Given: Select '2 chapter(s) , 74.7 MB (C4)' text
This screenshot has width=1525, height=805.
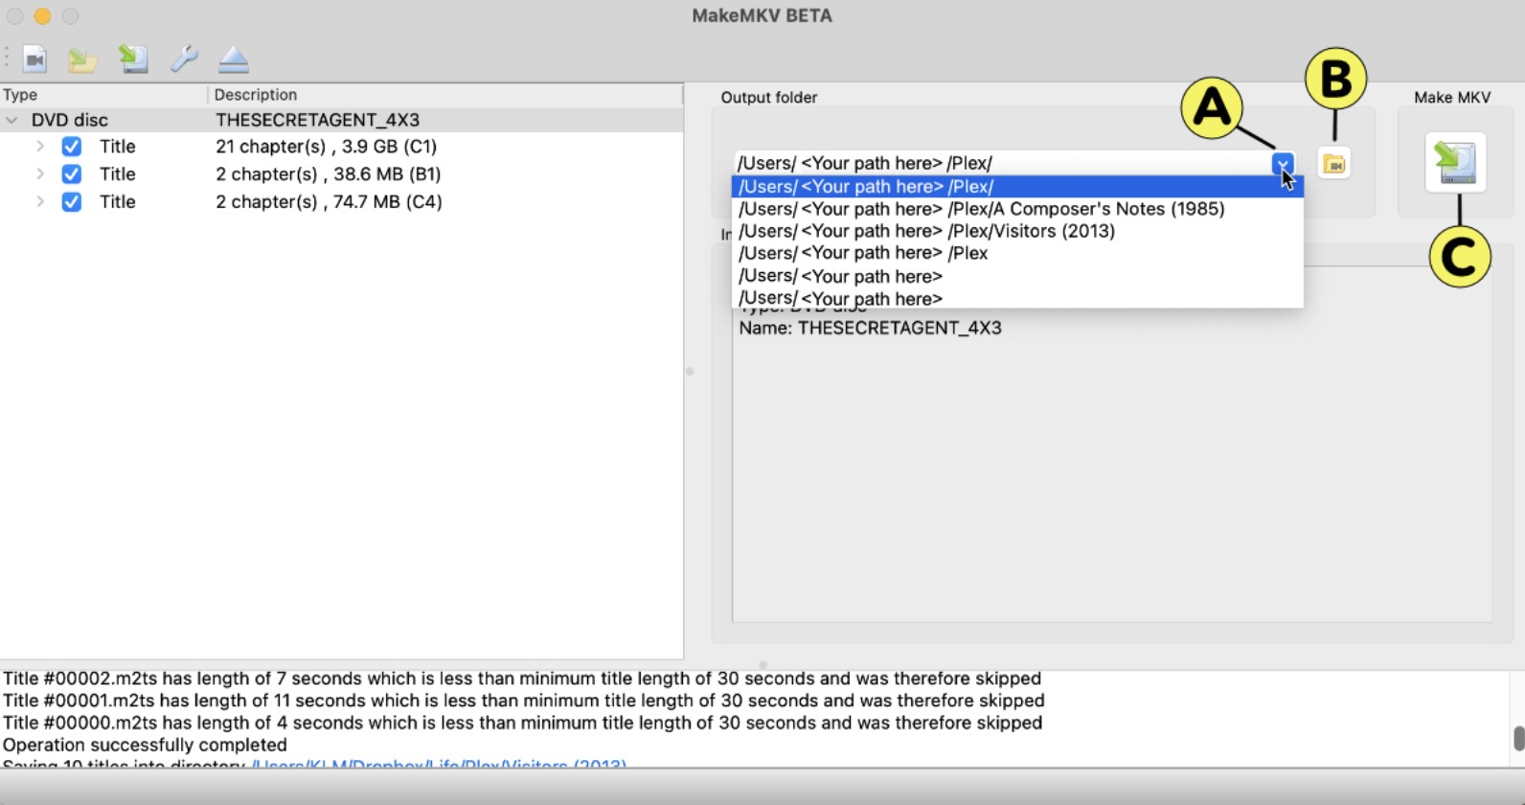Looking at the screenshot, I should [x=329, y=202].
